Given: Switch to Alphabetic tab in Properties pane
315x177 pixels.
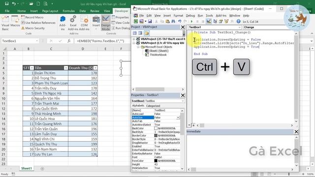Looking at the screenshot, I should point(138,106).
